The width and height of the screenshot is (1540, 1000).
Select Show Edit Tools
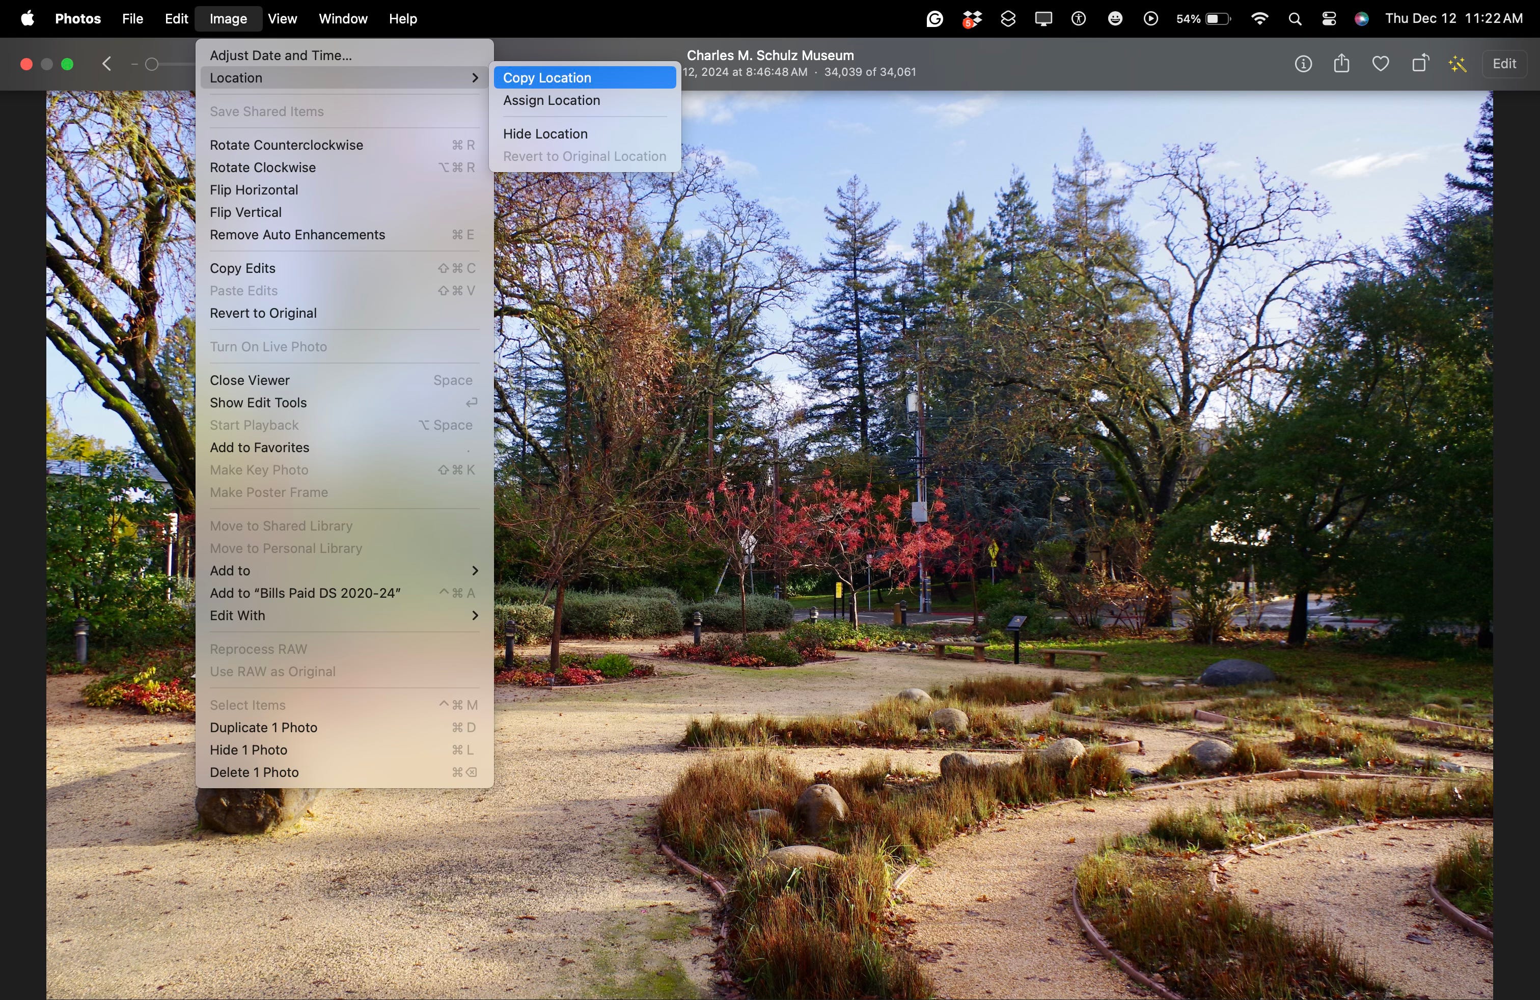[344, 402]
